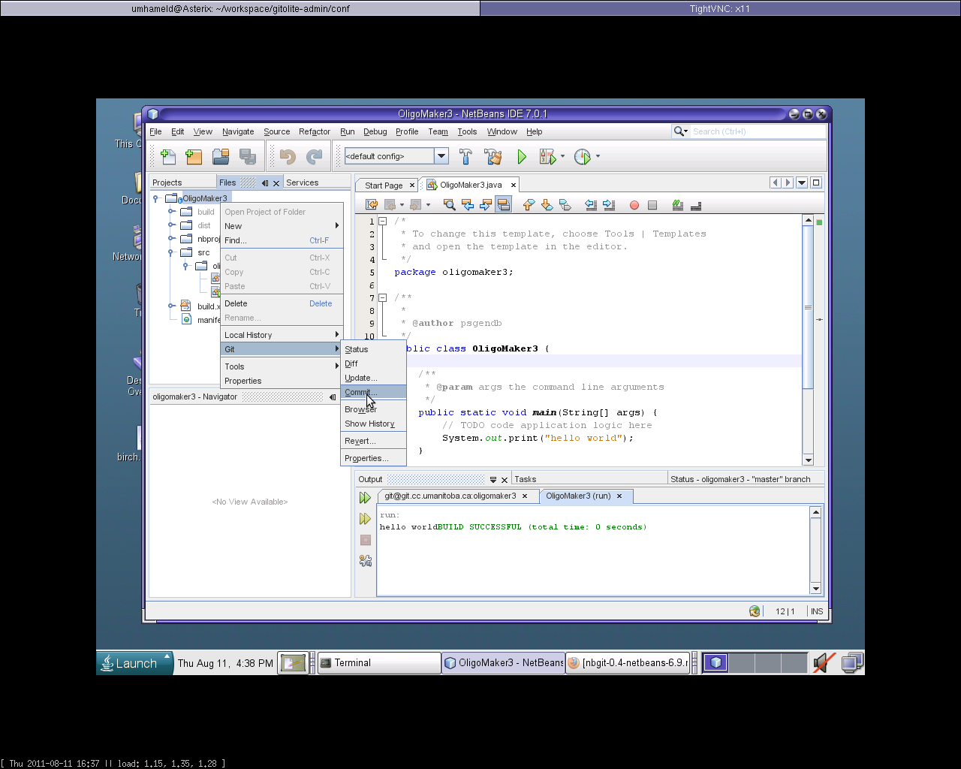Expand the dist folder tree node
The height and width of the screenshot is (769, 961).
[171, 225]
